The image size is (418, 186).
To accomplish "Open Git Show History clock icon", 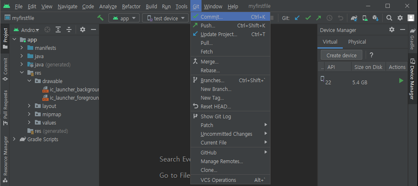I will 329,18.
